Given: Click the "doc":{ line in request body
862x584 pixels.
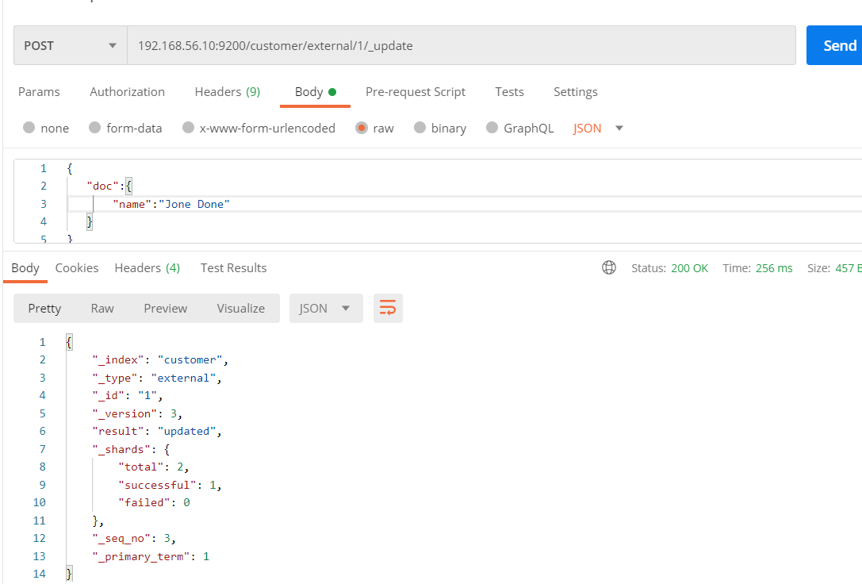Looking at the screenshot, I should (109, 186).
